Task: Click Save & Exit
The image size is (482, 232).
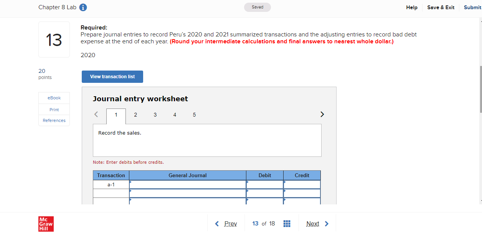Action: (441, 7)
